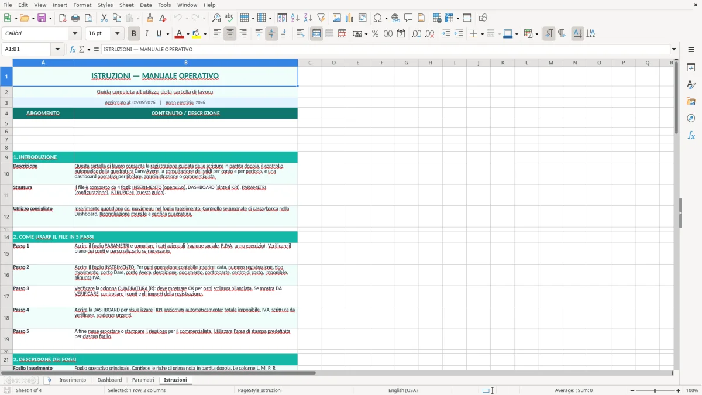Switch to the Dashboard sheet tab

[x=109, y=380]
